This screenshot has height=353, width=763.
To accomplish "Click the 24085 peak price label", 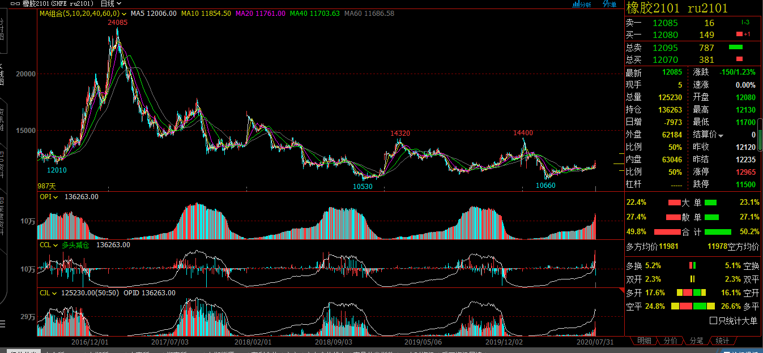I will coord(117,23).
